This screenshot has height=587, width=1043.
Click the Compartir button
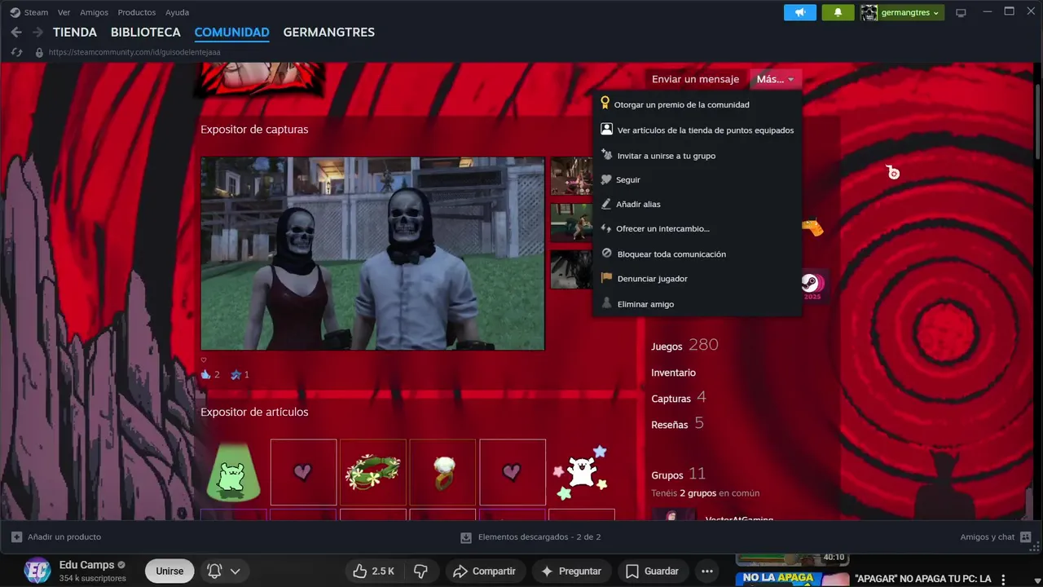point(484,571)
